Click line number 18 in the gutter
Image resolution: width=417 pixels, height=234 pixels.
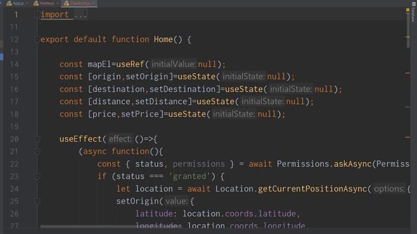click(14, 114)
